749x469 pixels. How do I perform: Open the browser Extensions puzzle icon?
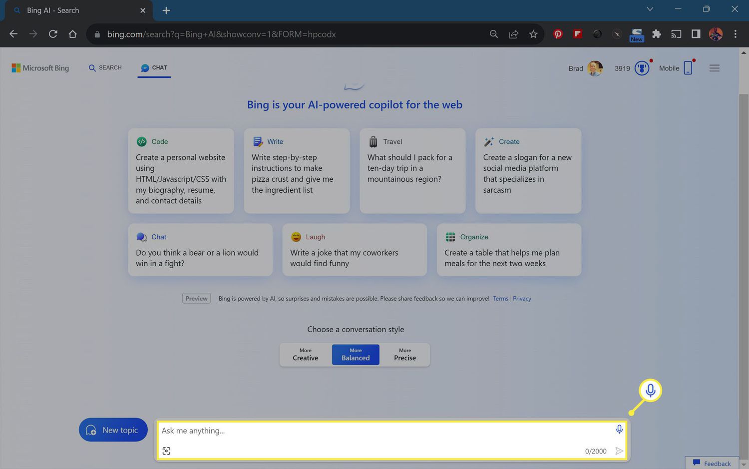pos(656,34)
